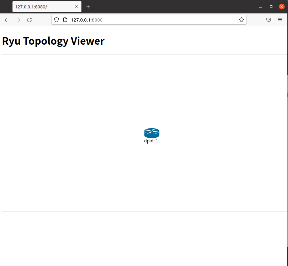The height and width of the screenshot is (266, 288).
Task: Reload the current page
Action: click(x=29, y=20)
